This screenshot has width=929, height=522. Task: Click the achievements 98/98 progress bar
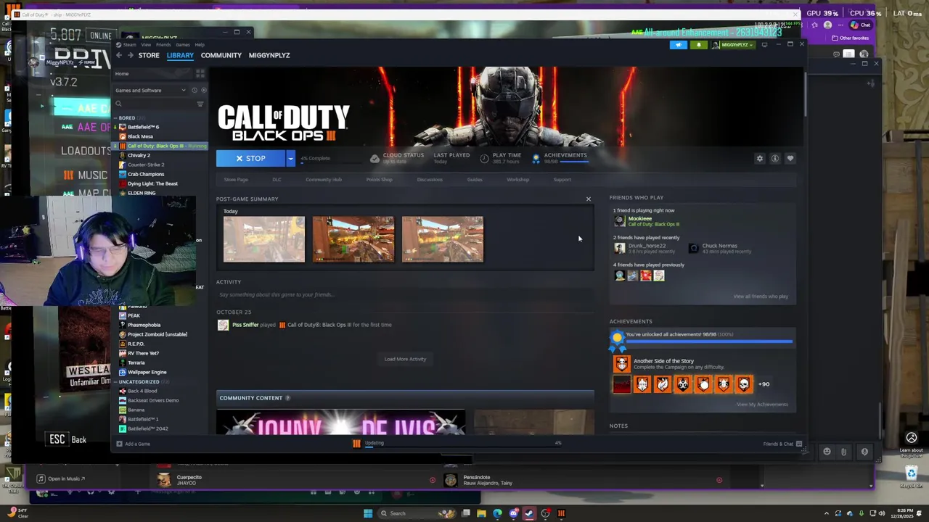coord(709,341)
